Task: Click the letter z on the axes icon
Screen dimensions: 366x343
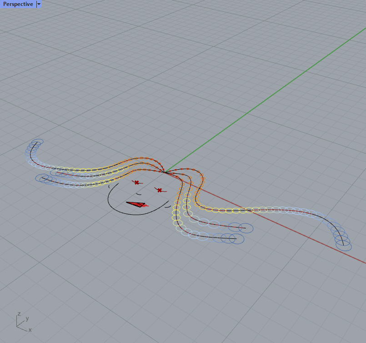Action: click(x=19, y=314)
